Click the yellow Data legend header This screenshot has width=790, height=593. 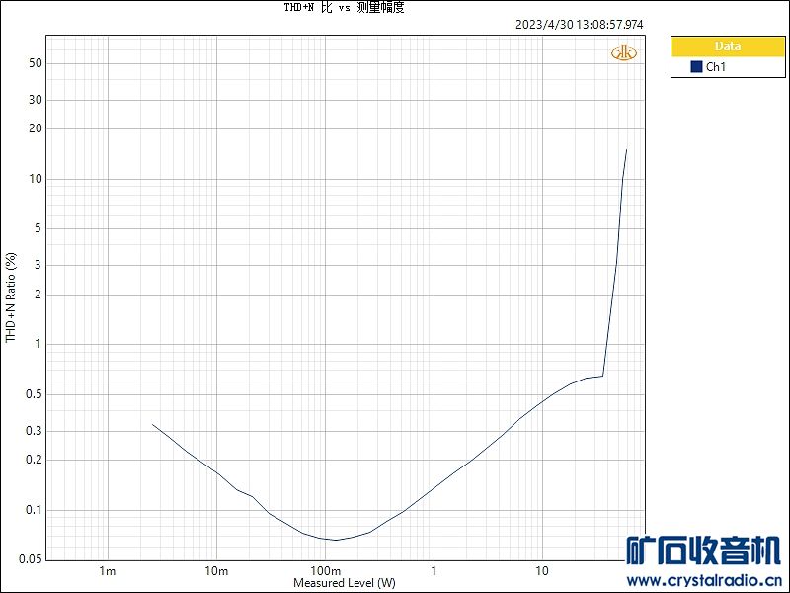(728, 46)
